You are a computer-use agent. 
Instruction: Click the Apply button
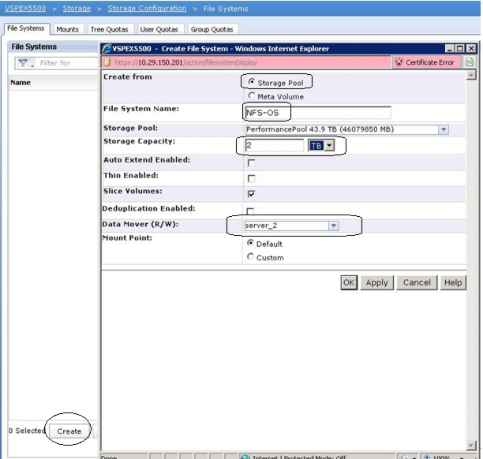coord(377,282)
